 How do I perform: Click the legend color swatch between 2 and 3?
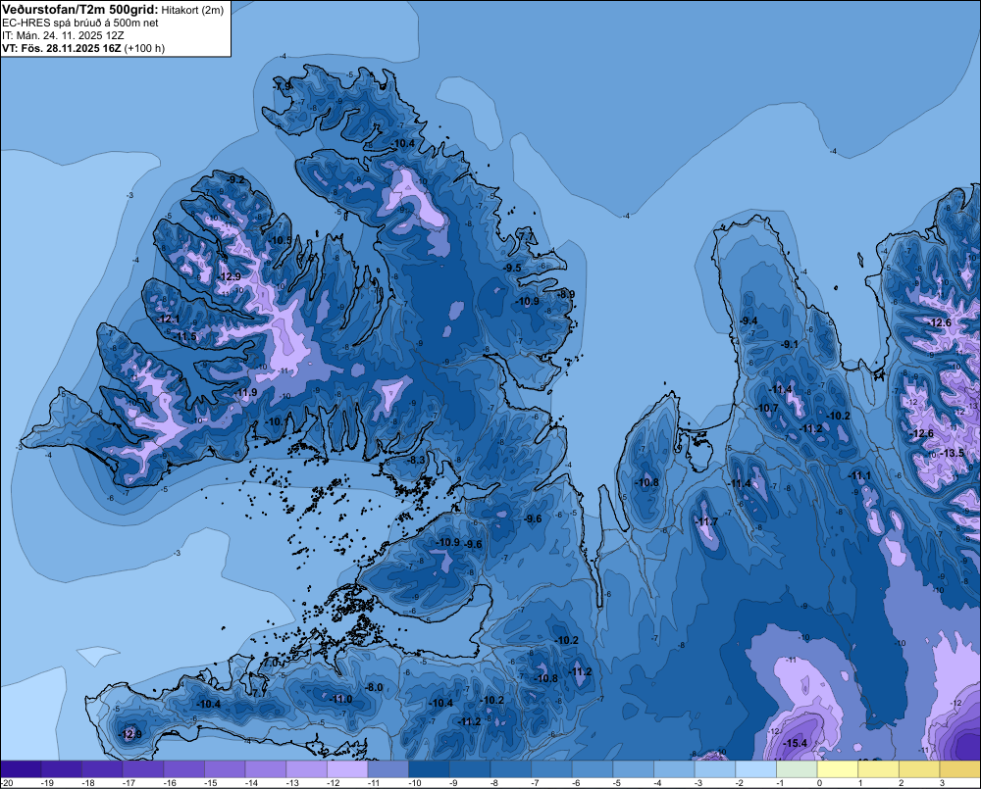(x=918, y=768)
